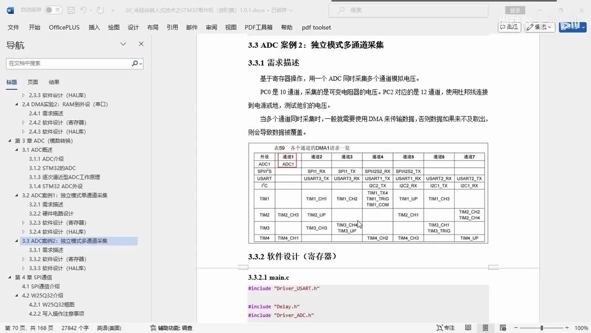Expand the 2.4.3 软件设计（HAL库） heading
Screen dimensions: 591x333
pos(24,132)
